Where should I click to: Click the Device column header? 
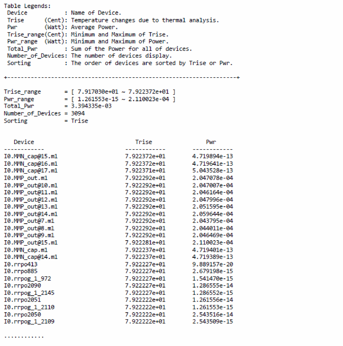tap(24, 142)
